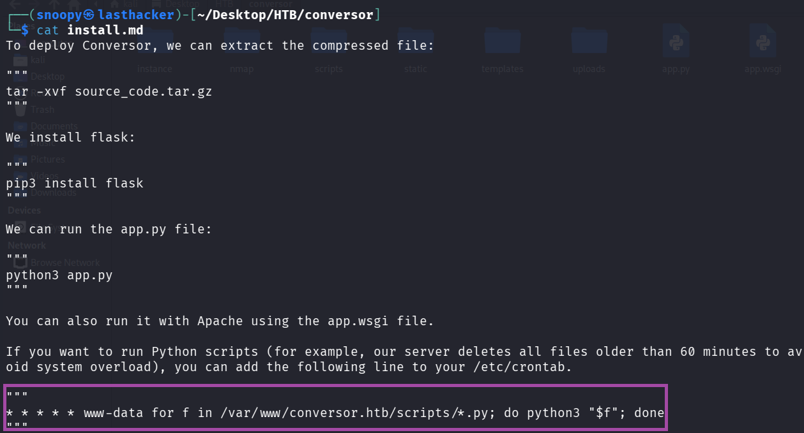Viewport: 804px width, 433px height.
Task: Click the 'cat install.md' command line
Action: point(89,30)
